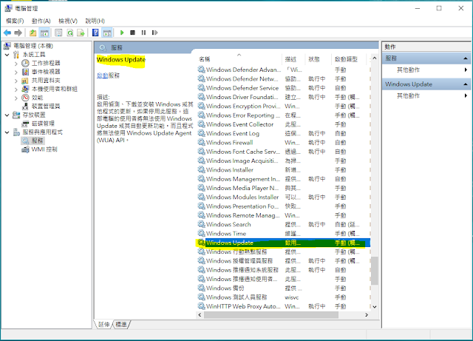This screenshot has height=341, width=473.
Task: Switch to the 延伸 tab
Action: click(103, 324)
